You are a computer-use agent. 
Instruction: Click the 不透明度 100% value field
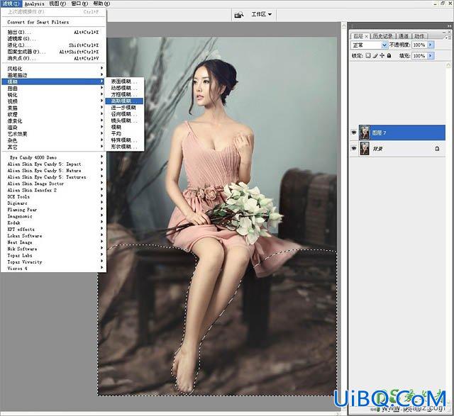point(419,45)
